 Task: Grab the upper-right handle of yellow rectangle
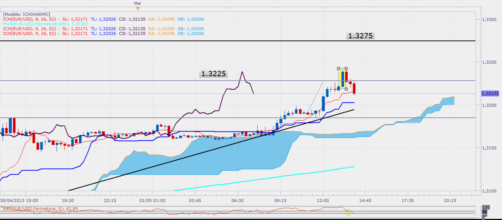346,69
